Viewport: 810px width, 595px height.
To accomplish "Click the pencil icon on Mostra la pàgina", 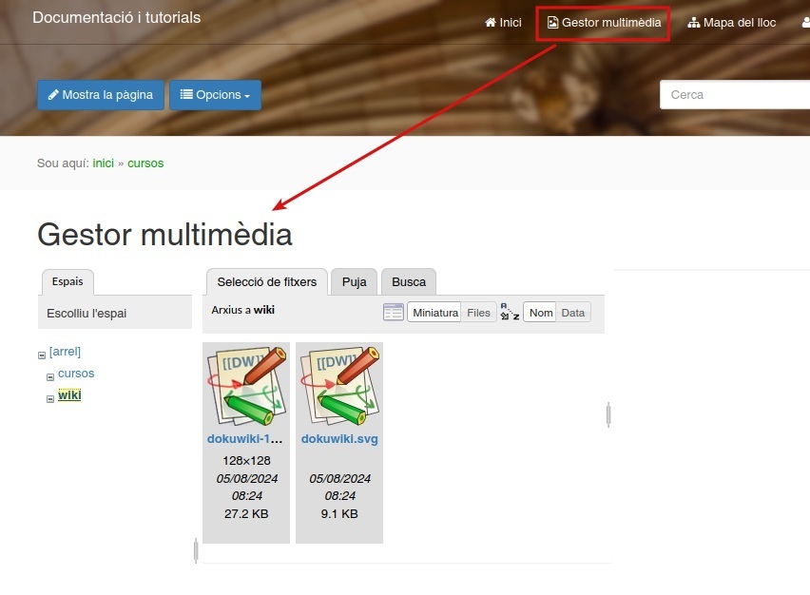I will point(53,94).
